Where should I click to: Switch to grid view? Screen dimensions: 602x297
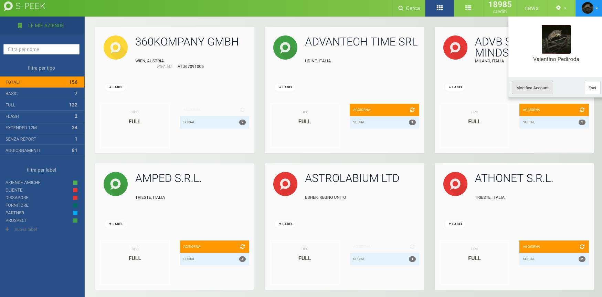[440, 8]
